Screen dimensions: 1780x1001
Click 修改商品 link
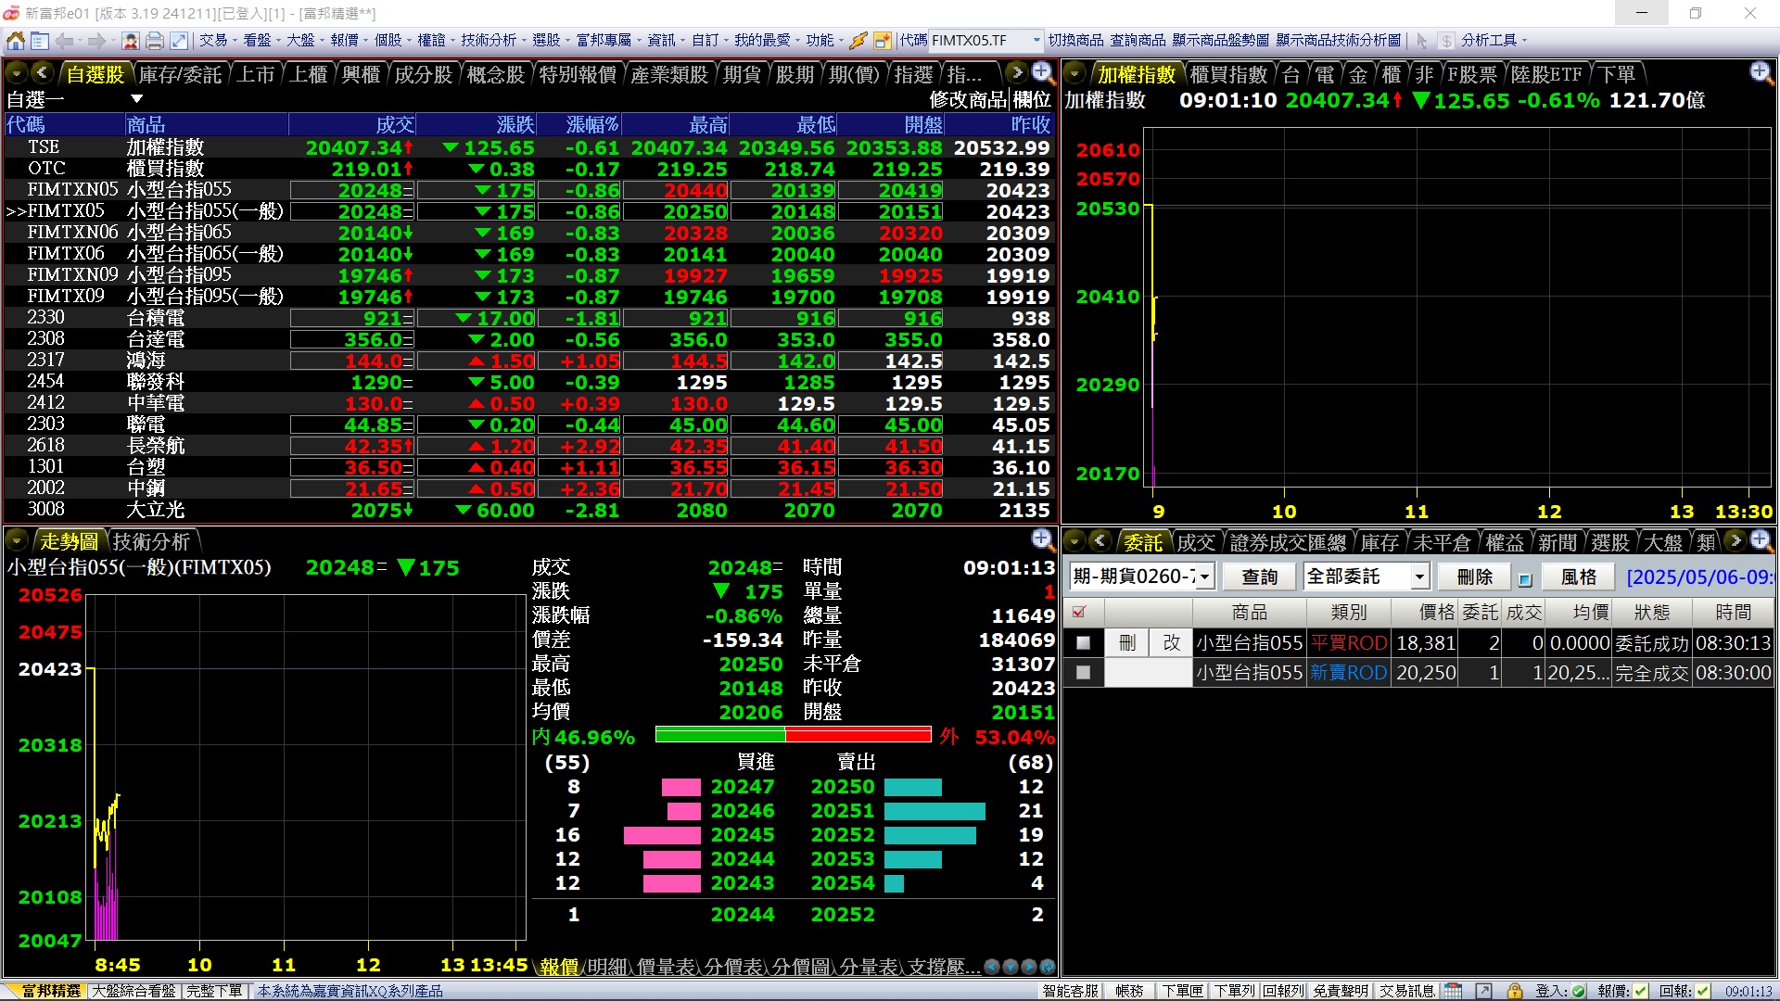pyautogui.click(x=968, y=100)
